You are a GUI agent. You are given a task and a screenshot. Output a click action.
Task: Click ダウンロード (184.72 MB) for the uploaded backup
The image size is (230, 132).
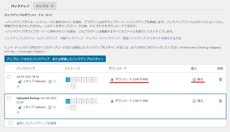click(131, 101)
